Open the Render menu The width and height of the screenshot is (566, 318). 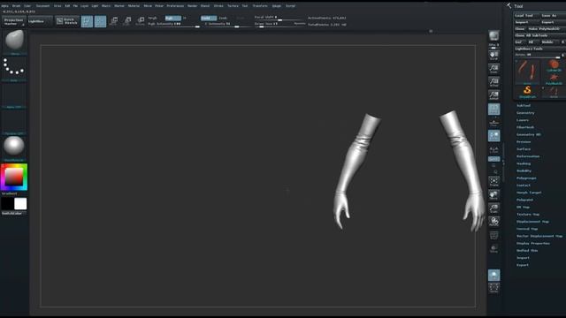coord(193,6)
